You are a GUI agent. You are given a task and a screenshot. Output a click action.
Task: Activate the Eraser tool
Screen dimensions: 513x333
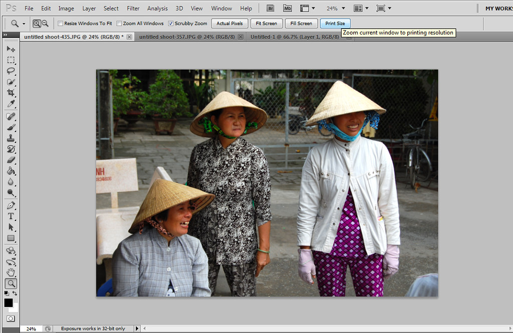pos(11,160)
